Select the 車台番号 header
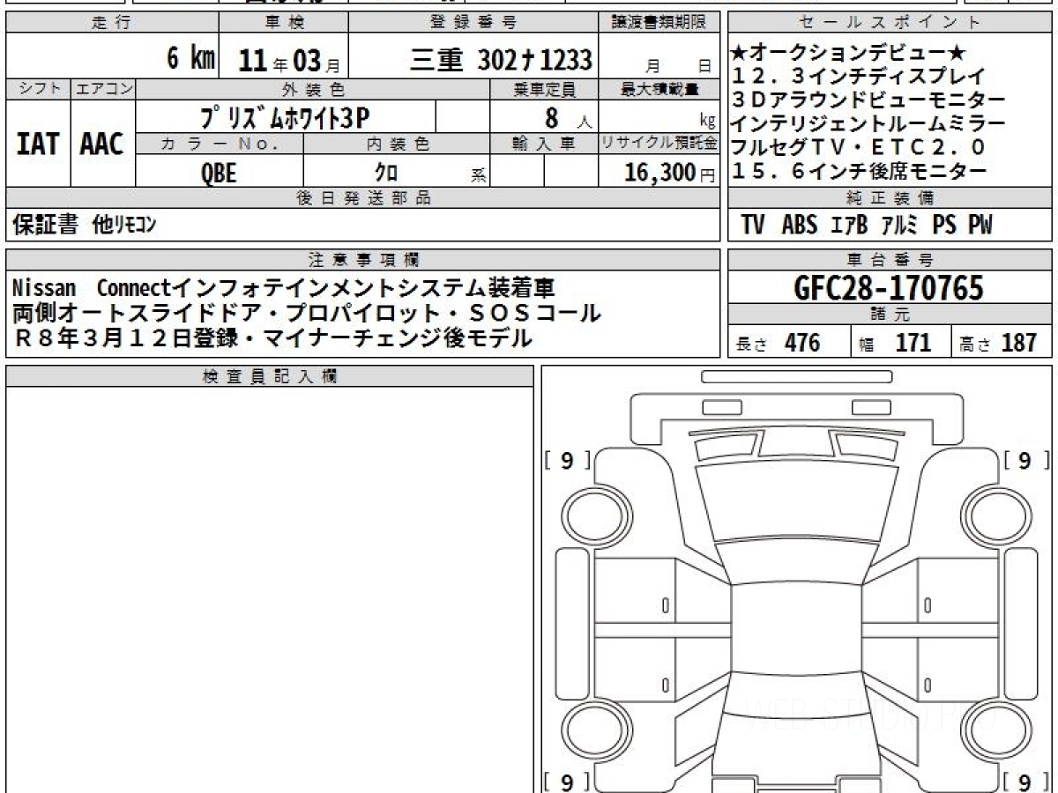 [890, 260]
